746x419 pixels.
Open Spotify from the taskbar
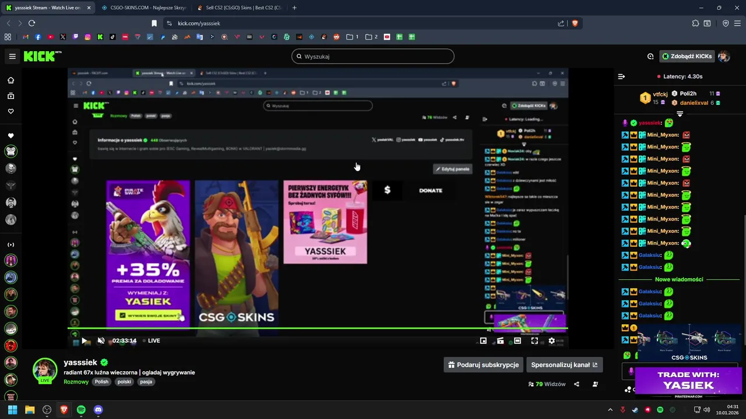click(81, 410)
